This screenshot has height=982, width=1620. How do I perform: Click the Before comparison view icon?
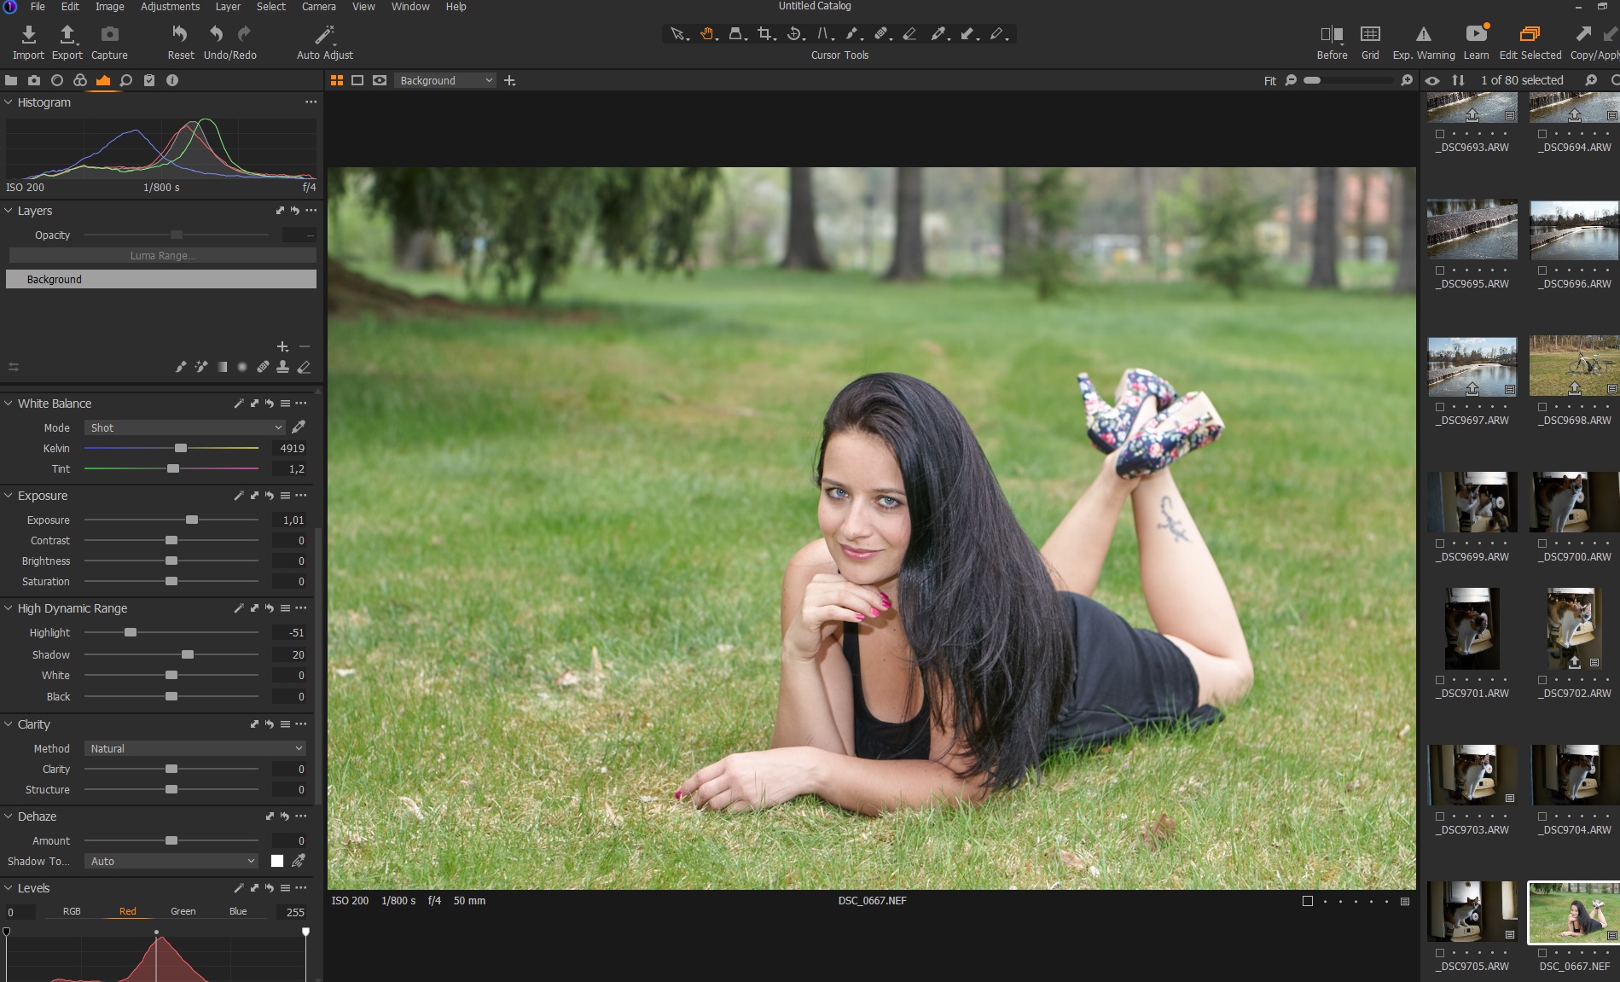click(x=1331, y=35)
